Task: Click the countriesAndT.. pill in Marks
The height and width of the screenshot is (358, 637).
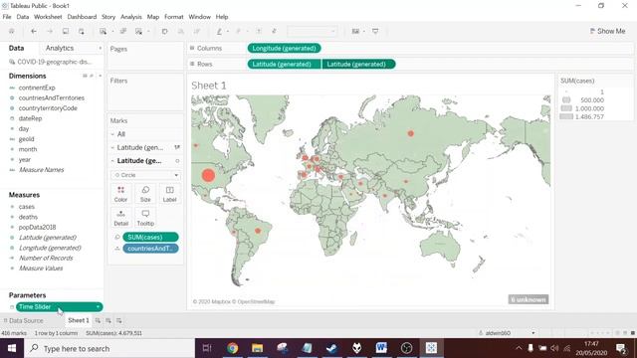Action: [x=150, y=249]
